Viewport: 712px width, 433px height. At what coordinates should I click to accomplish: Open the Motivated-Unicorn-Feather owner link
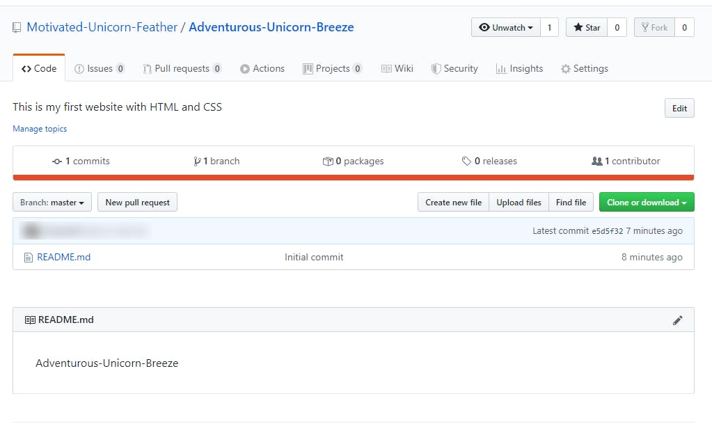point(102,27)
